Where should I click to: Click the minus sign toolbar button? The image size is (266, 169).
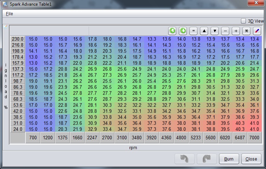click(226, 31)
